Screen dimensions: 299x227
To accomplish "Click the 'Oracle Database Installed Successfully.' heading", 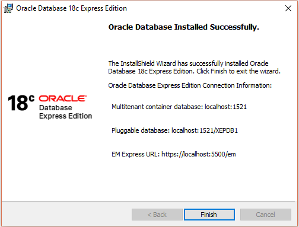I will click(184, 27).
